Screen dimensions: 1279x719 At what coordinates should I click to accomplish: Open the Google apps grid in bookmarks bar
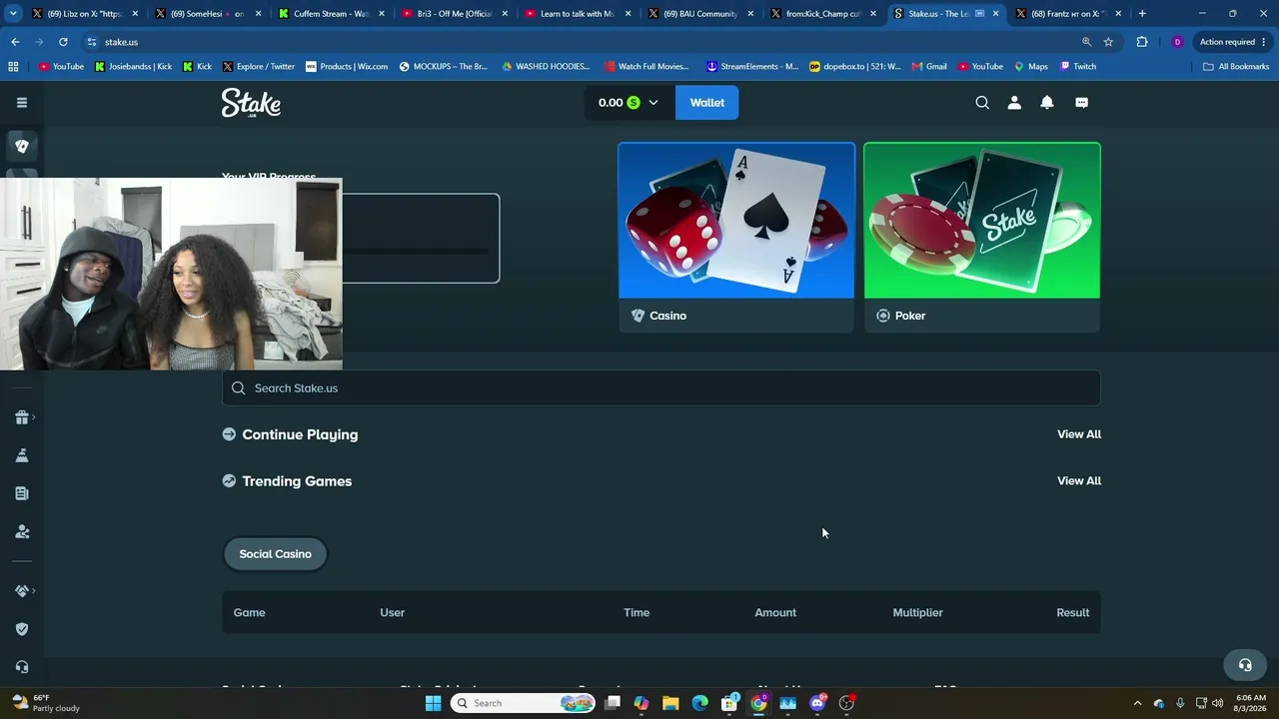click(x=13, y=66)
